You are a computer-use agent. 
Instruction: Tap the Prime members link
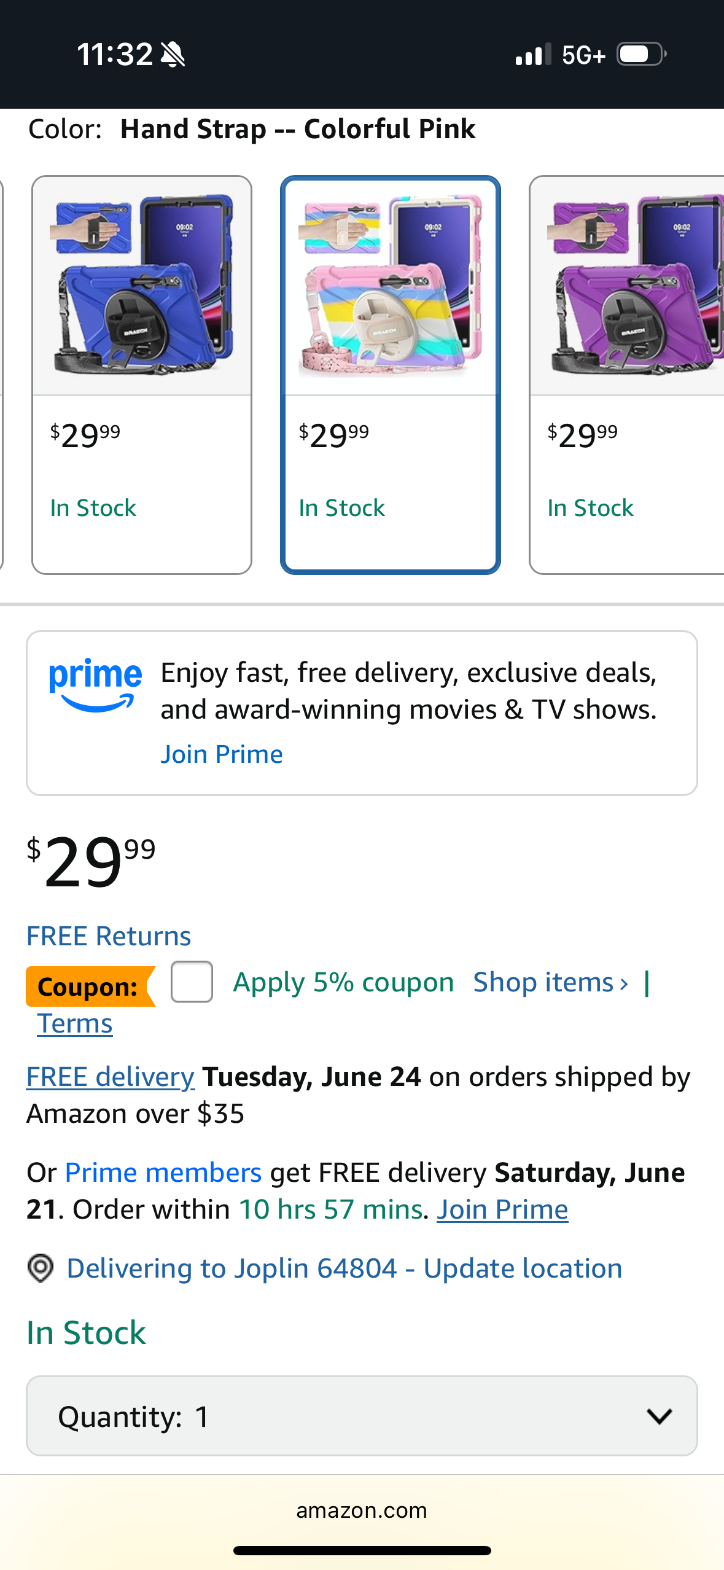coord(163,1173)
